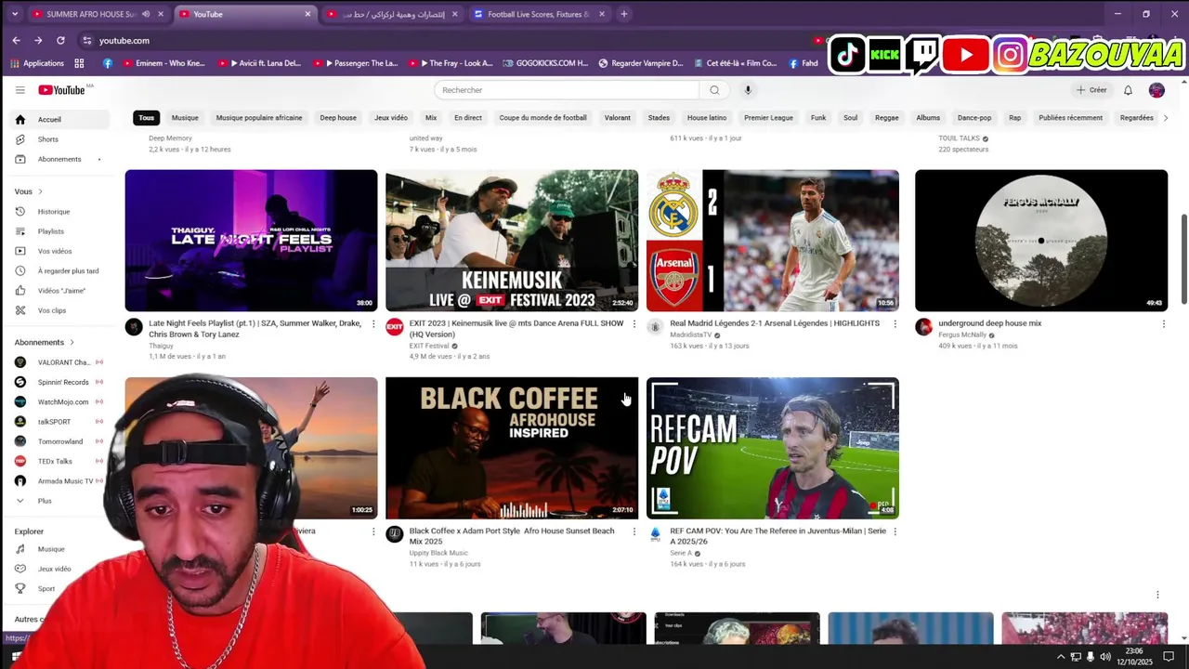Image resolution: width=1189 pixels, height=669 pixels.
Task: Select the Tous filter chip
Action: (x=146, y=118)
